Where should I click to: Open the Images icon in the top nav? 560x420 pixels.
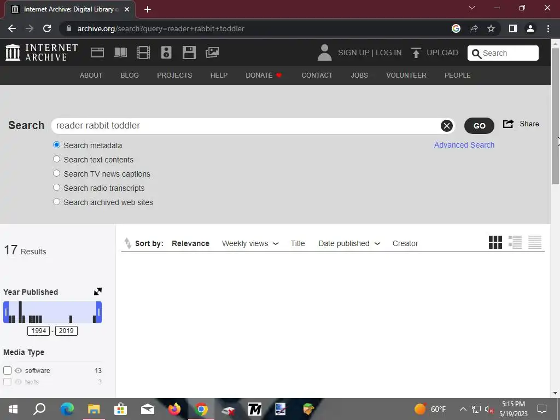click(x=212, y=52)
